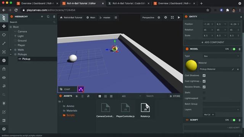Toggle World/Local coordinate icon
Image resolution: width=244 pixels, height=137 pixels.
tap(4, 61)
